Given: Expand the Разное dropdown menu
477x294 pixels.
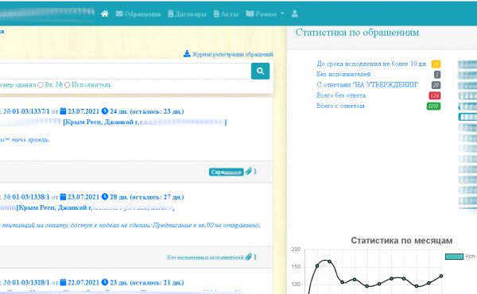Looking at the screenshot, I should point(265,14).
